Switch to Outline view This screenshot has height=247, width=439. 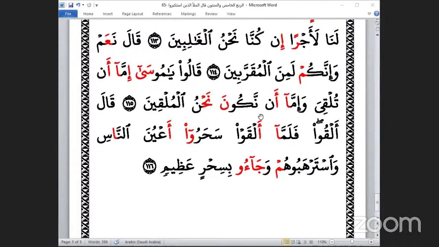(x=305, y=242)
